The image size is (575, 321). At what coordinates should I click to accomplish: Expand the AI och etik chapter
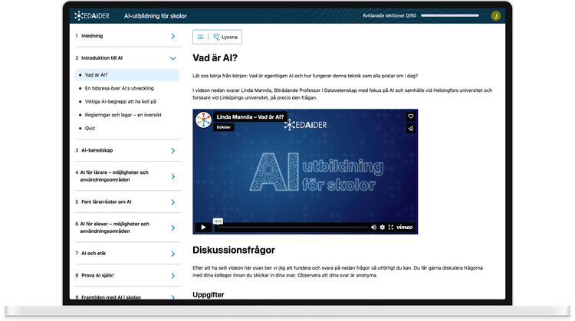(x=173, y=253)
